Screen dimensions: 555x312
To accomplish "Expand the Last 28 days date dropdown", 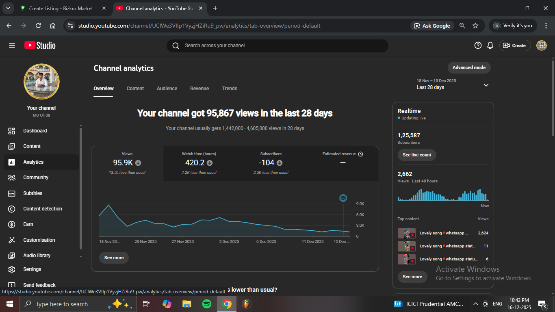I will 486,85.
